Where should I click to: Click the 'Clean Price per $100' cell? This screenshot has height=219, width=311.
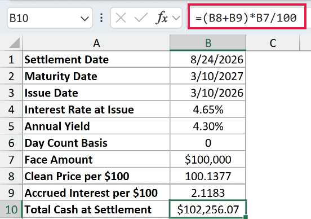click(x=96, y=176)
